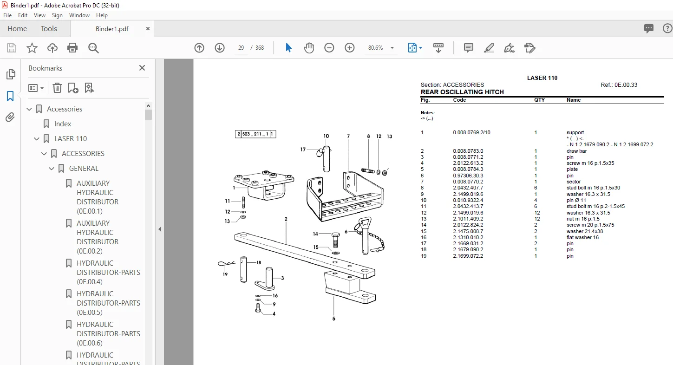Select the Binder1.pdf document tab

click(x=112, y=29)
